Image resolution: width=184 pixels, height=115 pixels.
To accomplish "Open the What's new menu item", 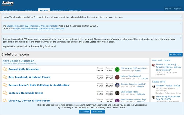I will 57,10.
